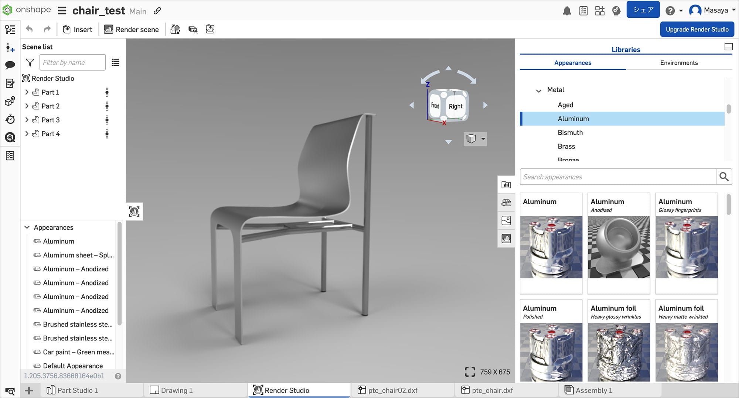This screenshot has width=739, height=398.
Task: Click the copy link icon beside Main
Action: coord(157,11)
